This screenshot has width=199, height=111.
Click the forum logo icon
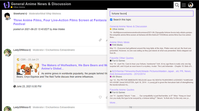click(6, 5)
